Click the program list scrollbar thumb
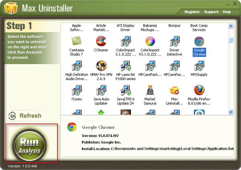Screen dimensions: 241x170 tap(231, 40)
